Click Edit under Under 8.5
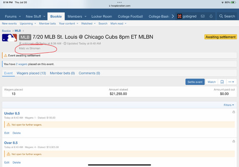The height and width of the screenshot is (167, 239). coord(7,133)
